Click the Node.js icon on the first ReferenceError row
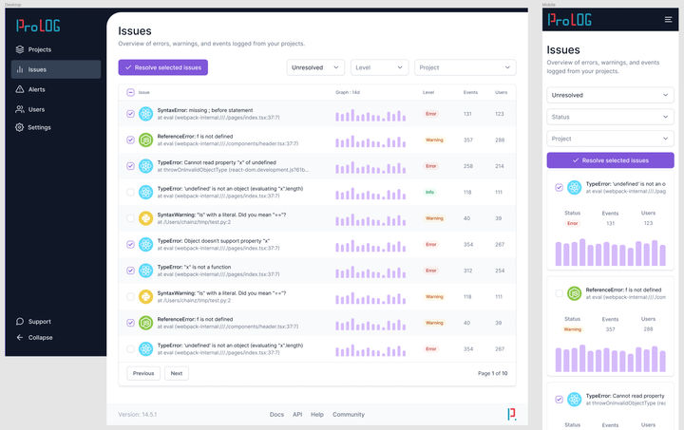Screen dimensions: 684x430 (145, 140)
